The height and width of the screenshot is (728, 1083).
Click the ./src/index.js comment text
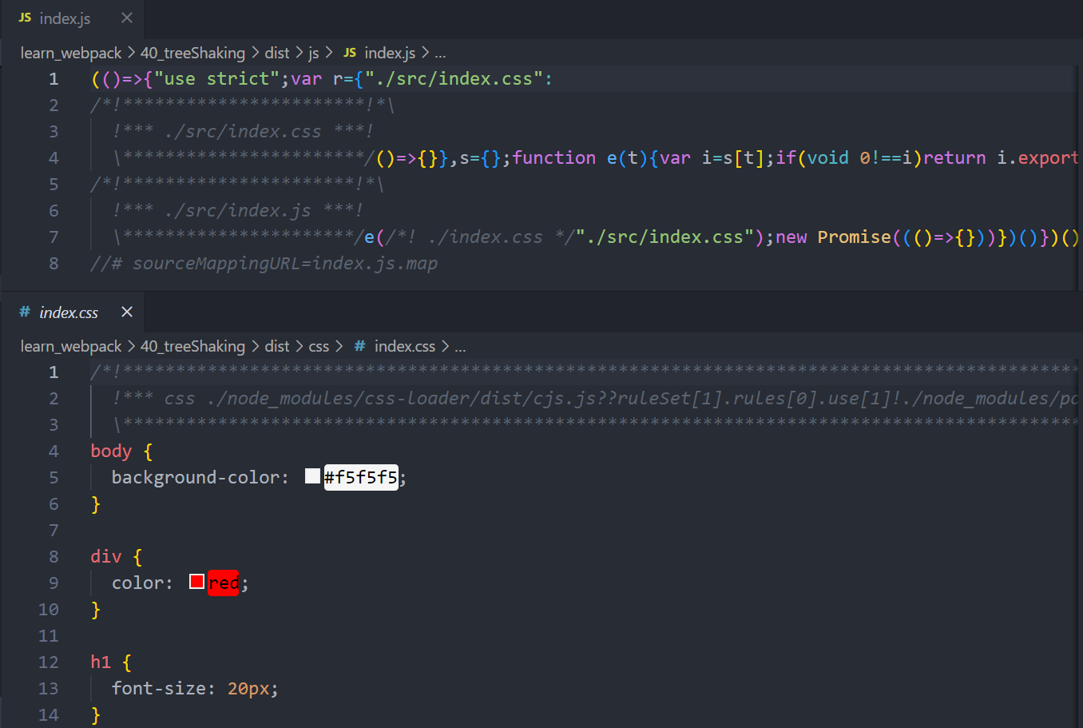[x=237, y=210]
